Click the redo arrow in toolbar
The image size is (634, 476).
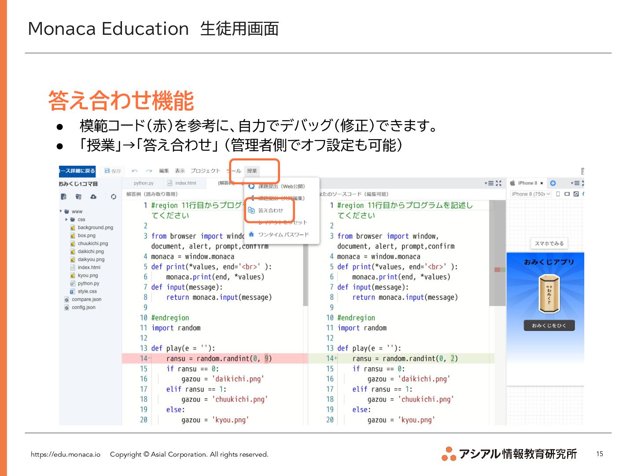click(x=149, y=171)
